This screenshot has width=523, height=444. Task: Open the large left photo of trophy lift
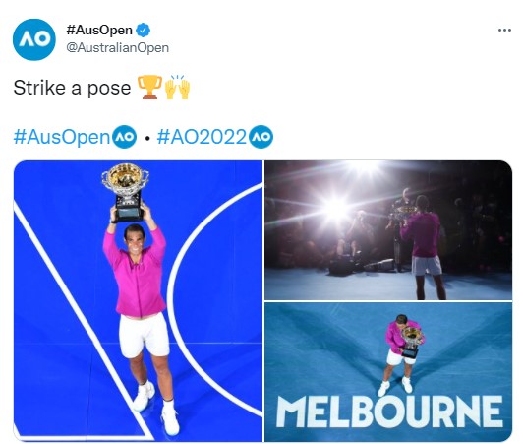pyautogui.click(x=138, y=301)
